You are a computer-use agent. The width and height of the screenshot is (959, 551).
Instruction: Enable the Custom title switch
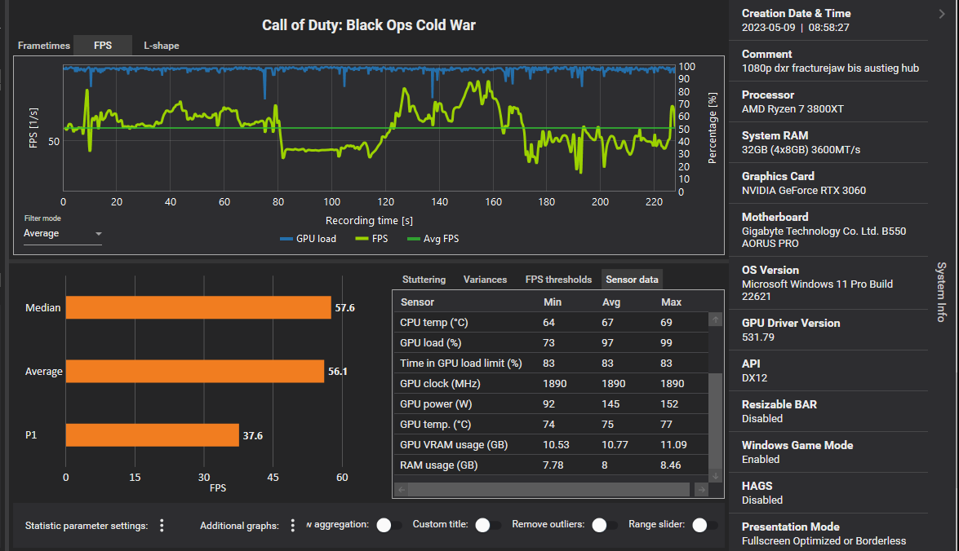point(488,526)
